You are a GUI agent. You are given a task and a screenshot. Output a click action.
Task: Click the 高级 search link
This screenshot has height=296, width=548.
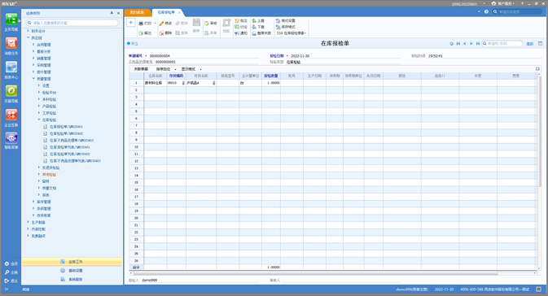(x=530, y=44)
